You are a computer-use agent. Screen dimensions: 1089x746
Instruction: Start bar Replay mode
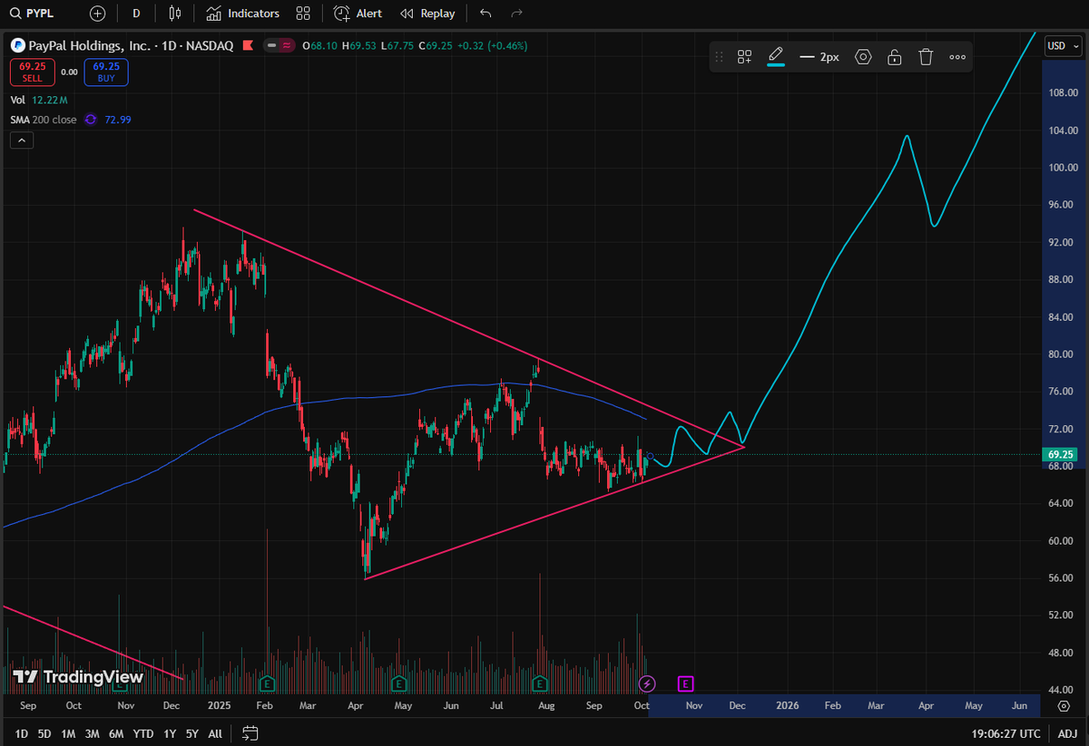[x=427, y=14]
